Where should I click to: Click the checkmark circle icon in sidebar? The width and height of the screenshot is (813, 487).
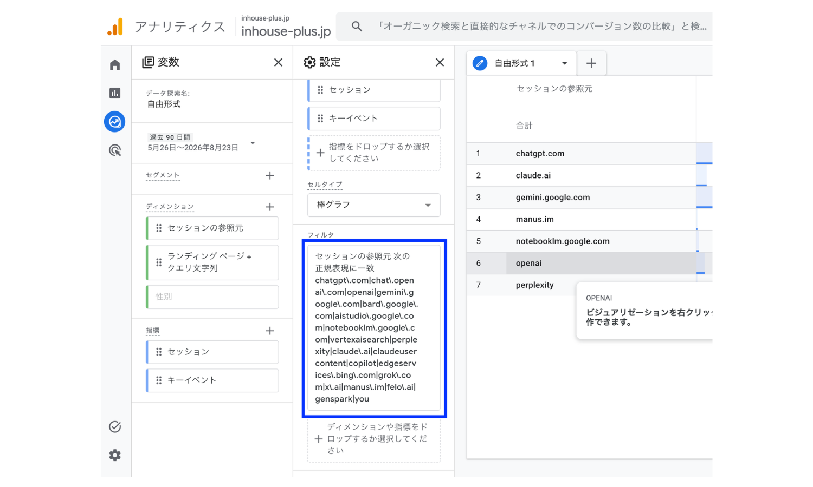point(115,427)
